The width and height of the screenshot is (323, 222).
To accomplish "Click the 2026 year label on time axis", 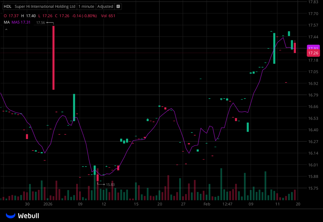I will tap(48, 204).
